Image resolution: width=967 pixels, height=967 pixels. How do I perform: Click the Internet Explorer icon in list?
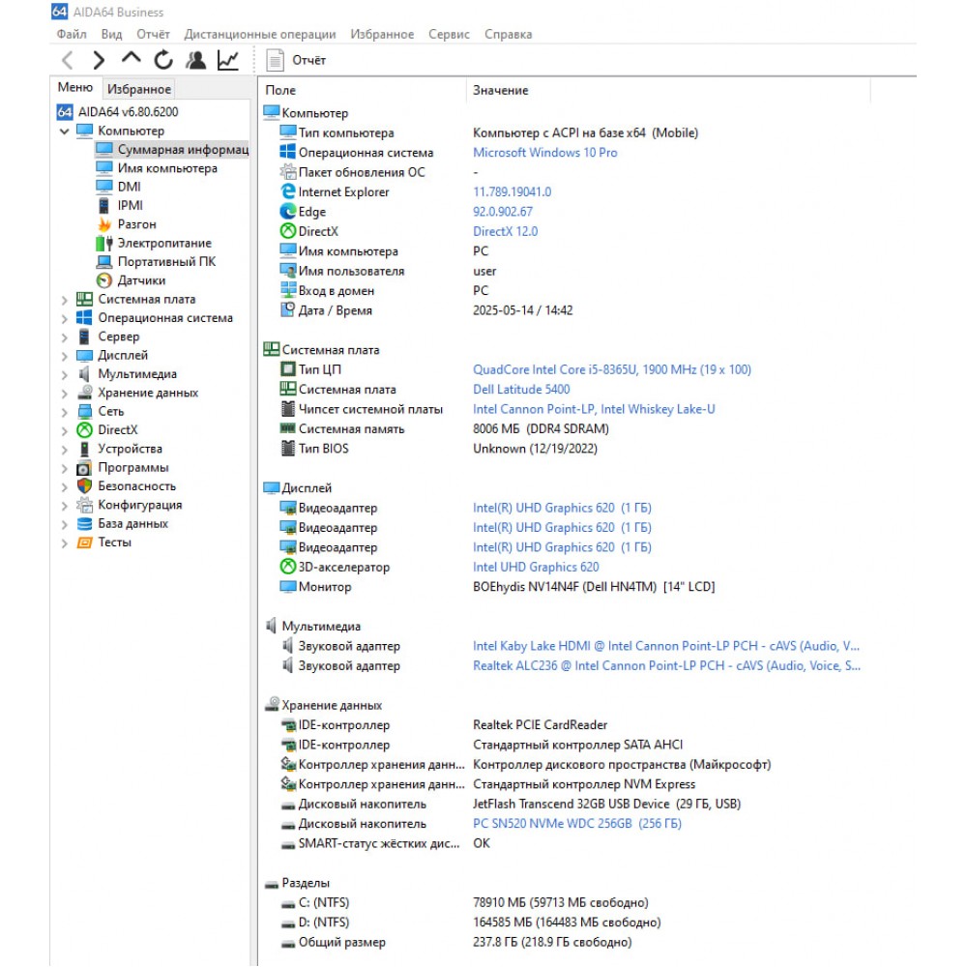pos(288,191)
